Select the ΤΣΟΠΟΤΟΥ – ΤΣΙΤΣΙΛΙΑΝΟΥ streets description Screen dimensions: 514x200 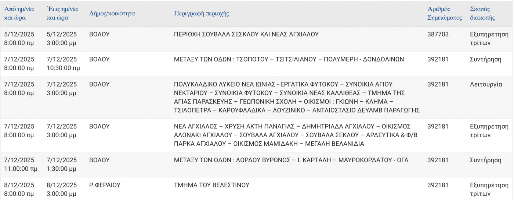point(289,59)
